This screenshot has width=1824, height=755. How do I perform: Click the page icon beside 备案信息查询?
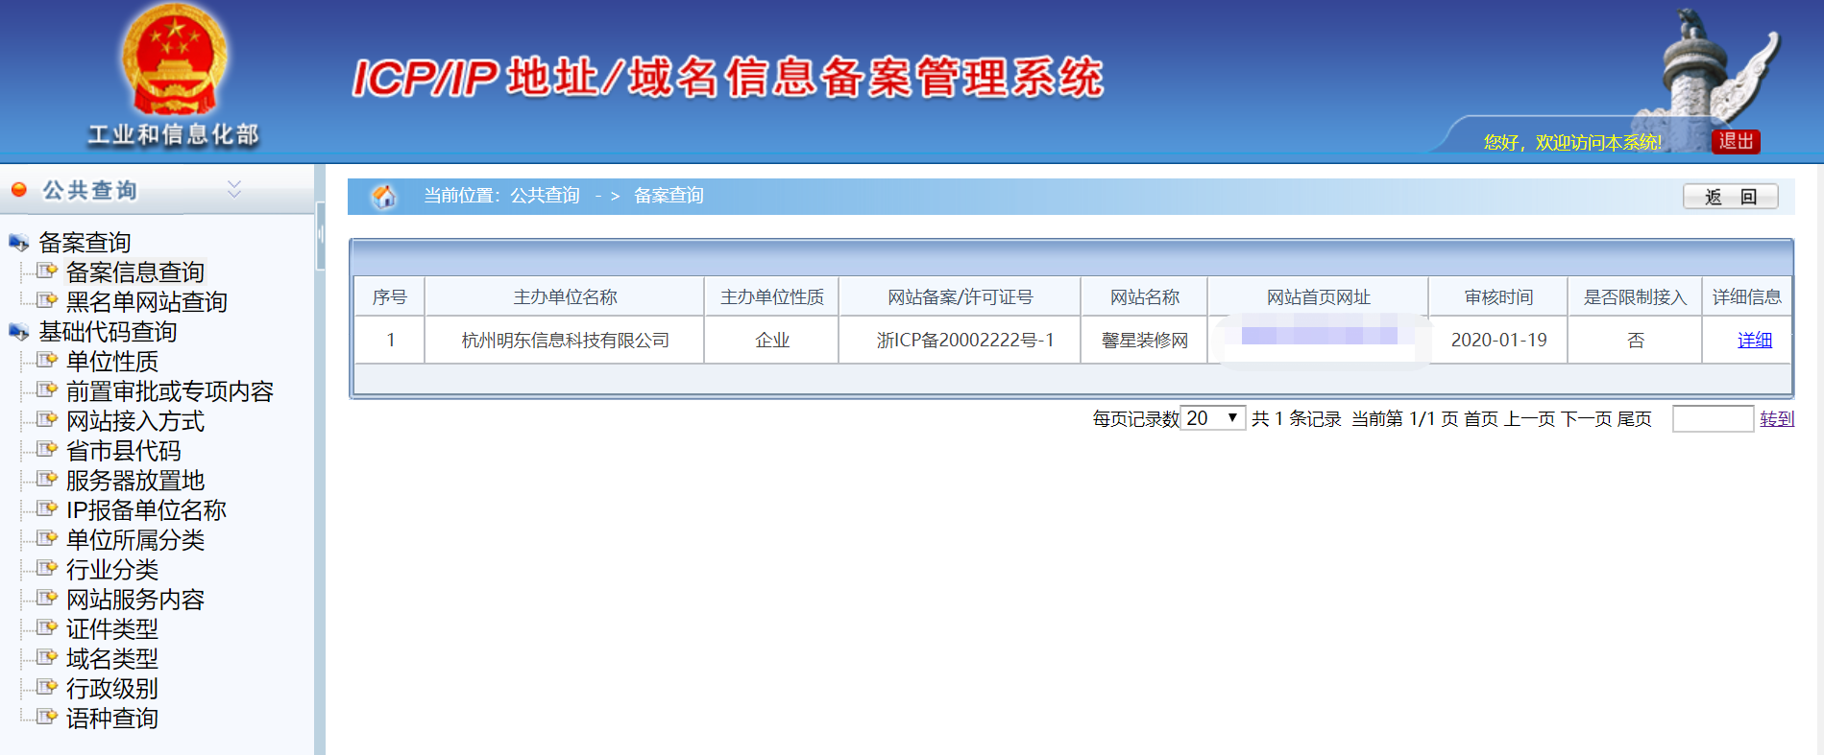47,271
